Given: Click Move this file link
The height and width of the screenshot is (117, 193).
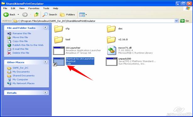Looking at the screenshot, I should [x=20, y=37].
